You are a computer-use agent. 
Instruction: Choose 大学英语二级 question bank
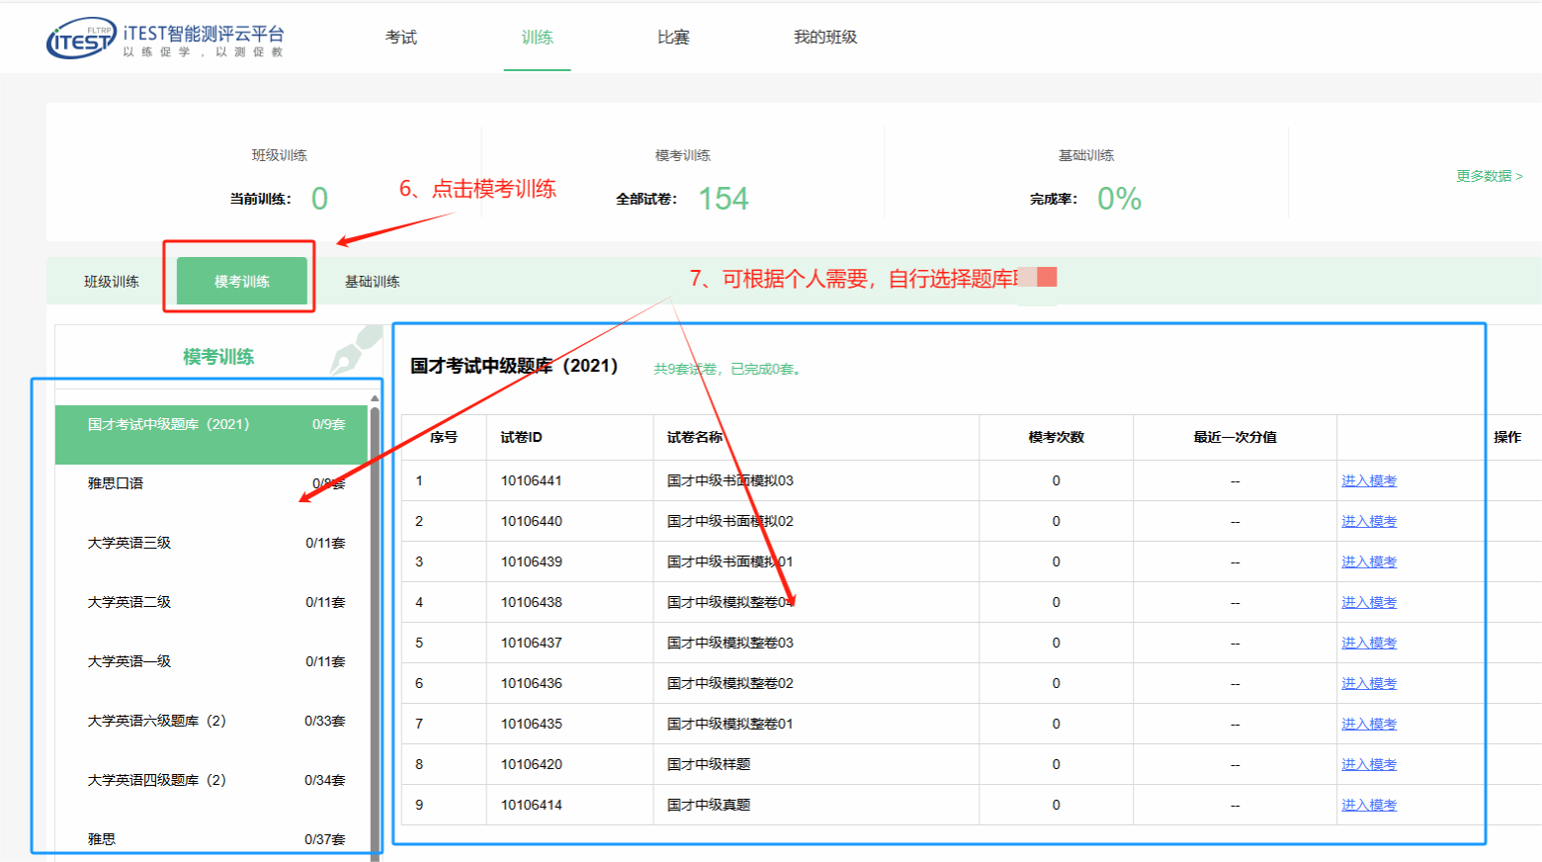tap(129, 602)
